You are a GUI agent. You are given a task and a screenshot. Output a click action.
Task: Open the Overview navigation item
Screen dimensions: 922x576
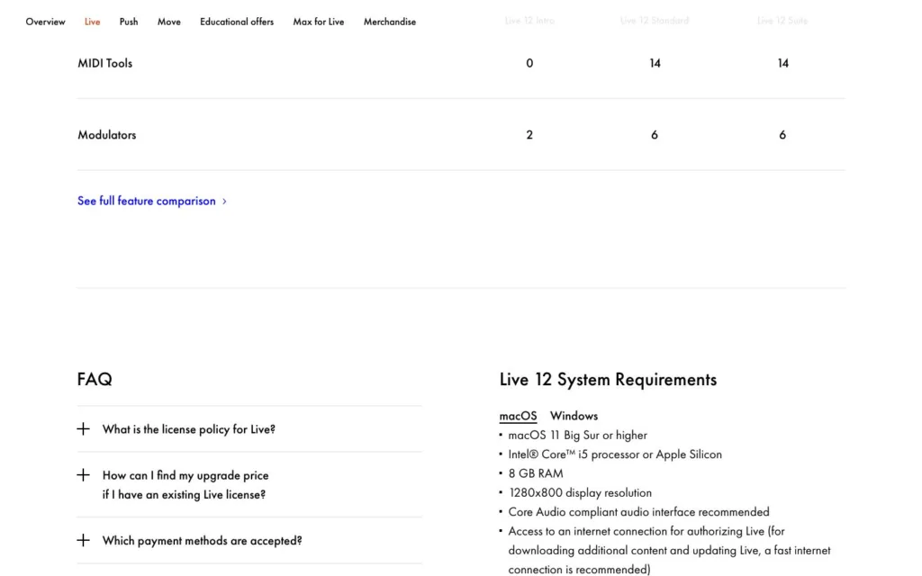tap(45, 22)
